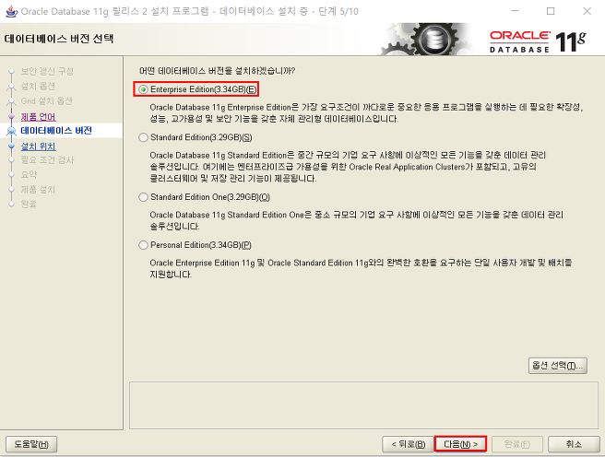Click the Oracle Database 11g logo
Viewport: 605px width, 457px height.
click(538, 41)
